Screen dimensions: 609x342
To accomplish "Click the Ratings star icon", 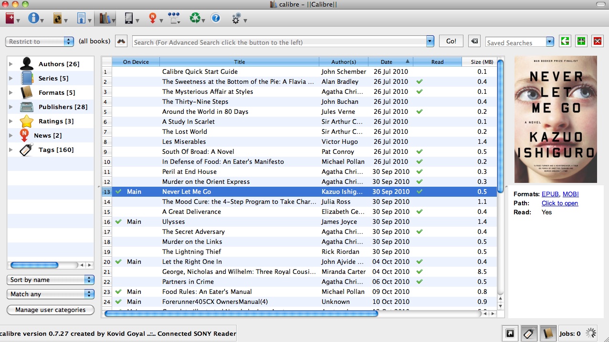I will coord(27,121).
